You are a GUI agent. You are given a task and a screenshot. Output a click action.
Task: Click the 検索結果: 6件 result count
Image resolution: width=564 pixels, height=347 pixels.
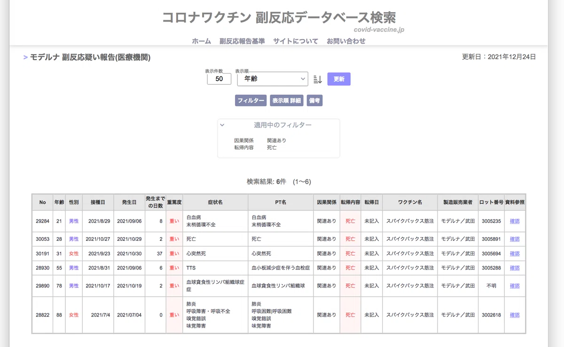click(x=267, y=181)
